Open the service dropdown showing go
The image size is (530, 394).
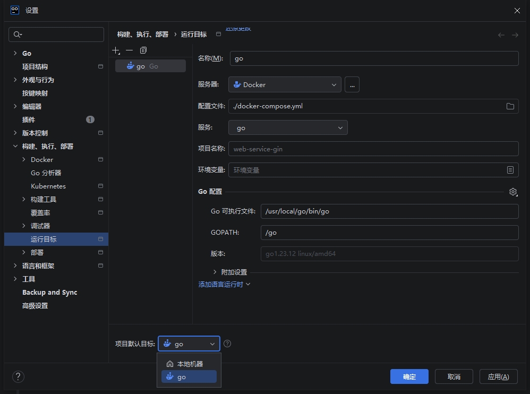[288, 128]
